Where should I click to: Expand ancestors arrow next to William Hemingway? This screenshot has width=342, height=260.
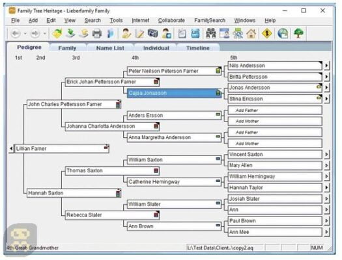click(x=326, y=176)
